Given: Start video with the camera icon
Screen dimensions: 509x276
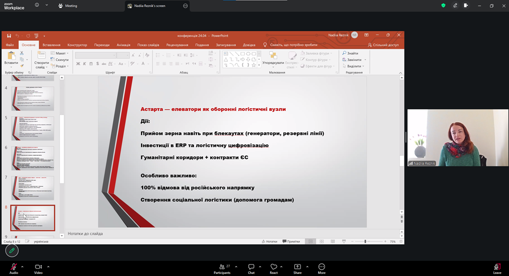Looking at the screenshot, I should coord(38,267).
